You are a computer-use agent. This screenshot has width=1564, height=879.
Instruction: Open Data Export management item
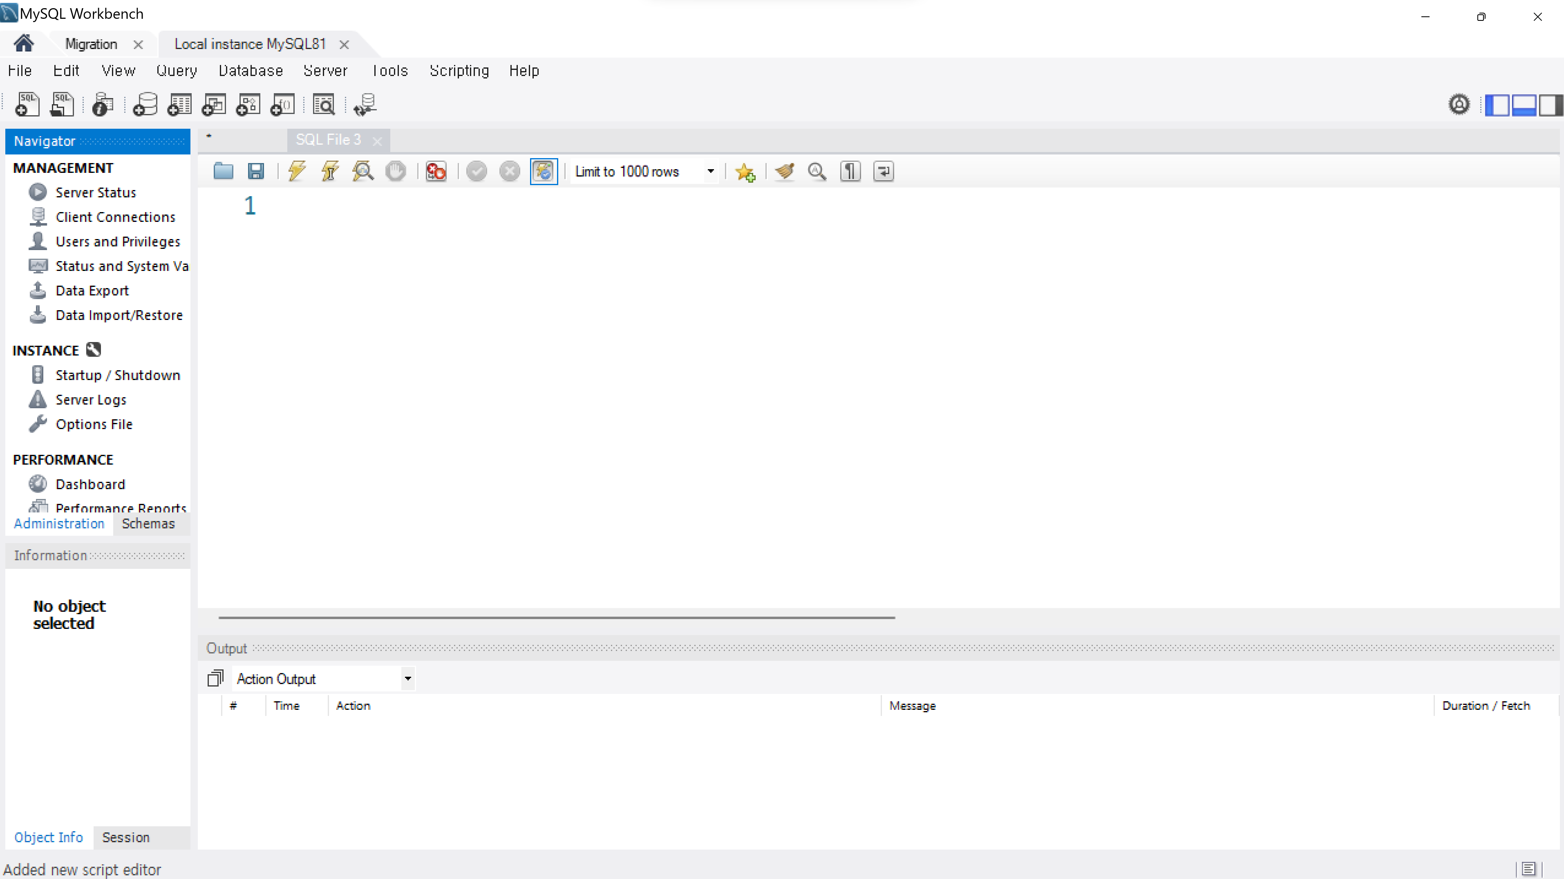[92, 290]
